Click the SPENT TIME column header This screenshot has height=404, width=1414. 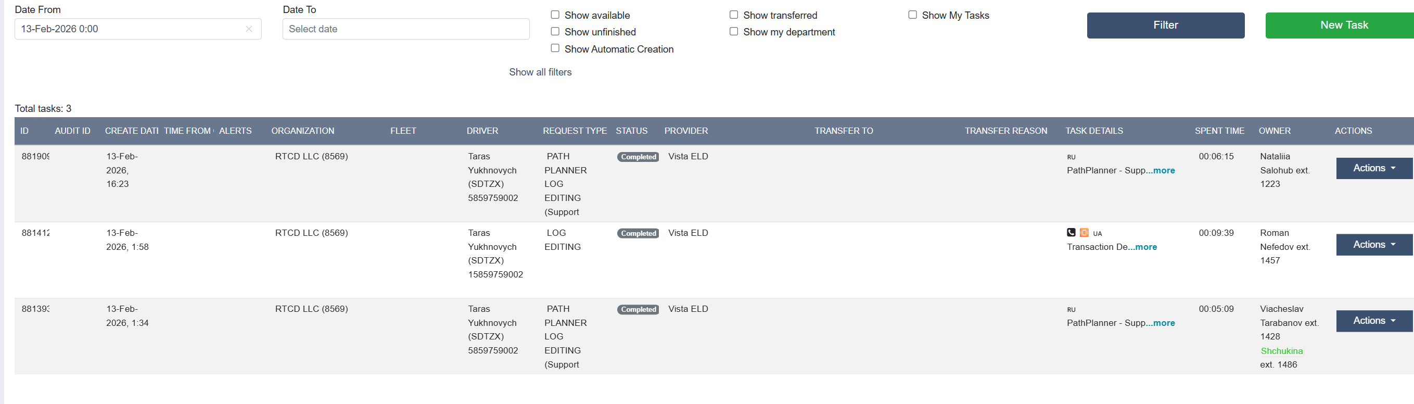(x=1219, y=131)
